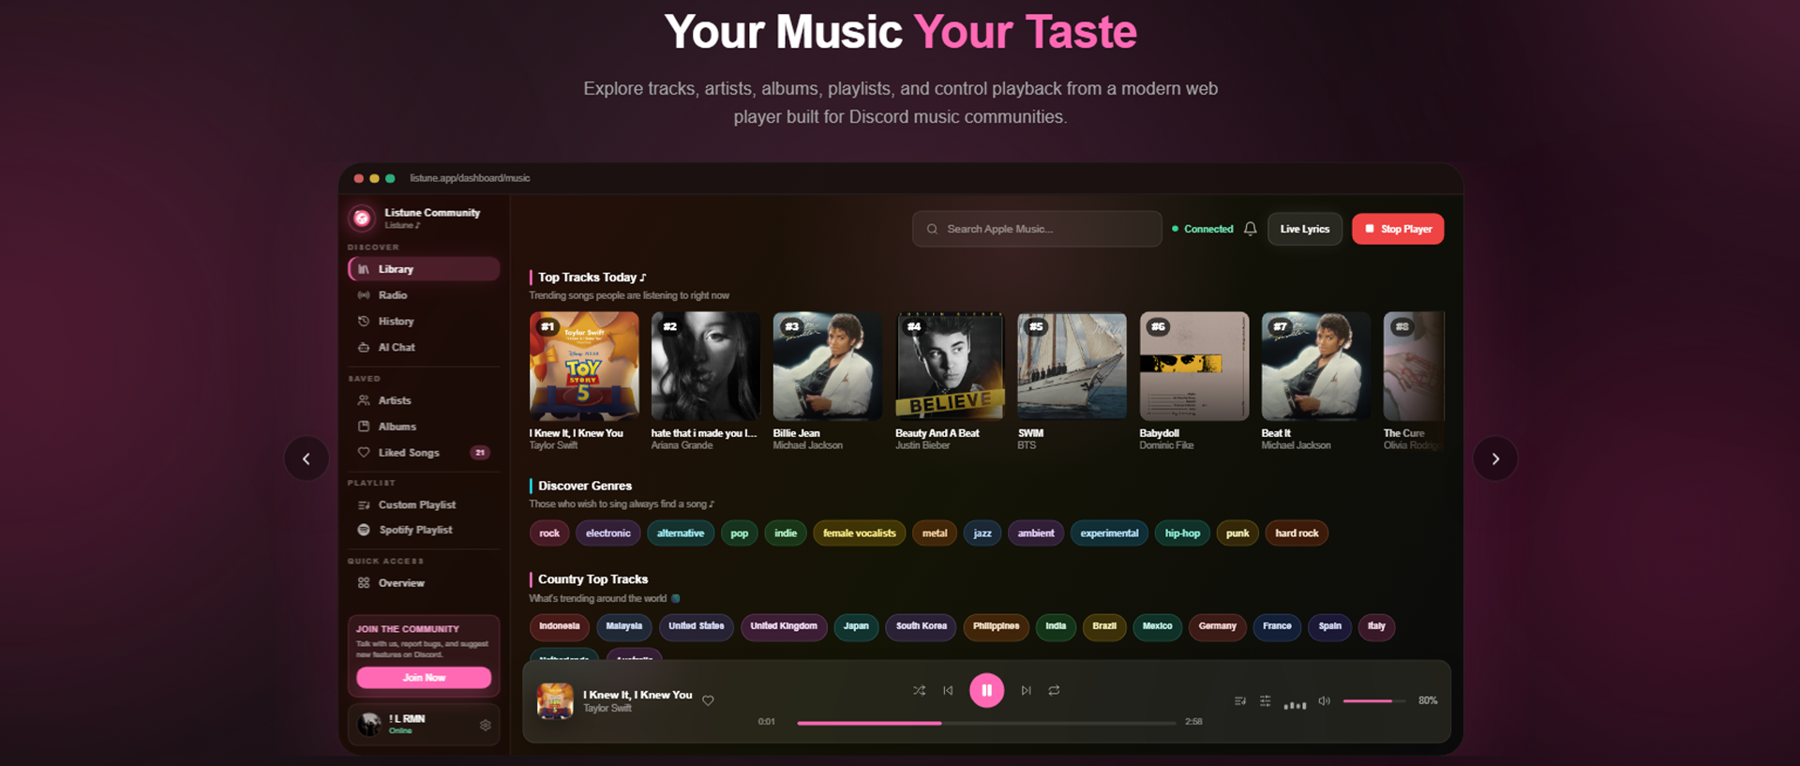The image size is (1800, 766).
Task: Go to next slide with right arrow
Action: pos(1495,458)
